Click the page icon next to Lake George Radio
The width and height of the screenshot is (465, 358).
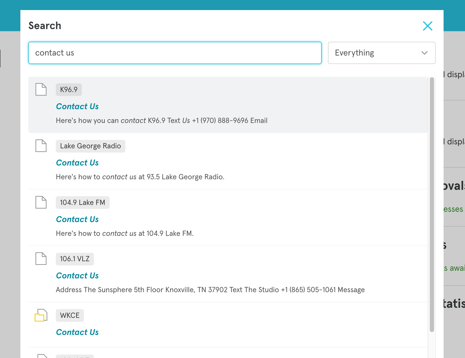(41, 146)
